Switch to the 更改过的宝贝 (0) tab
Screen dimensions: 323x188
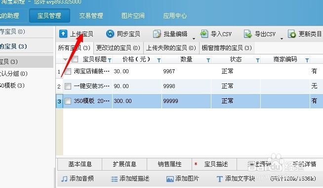[x=118, y=48]
